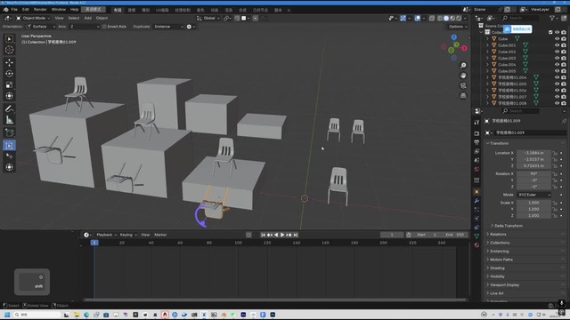Open the Options button in viewport header
The width and height of the screenshot is (570, 320).
point(457,27)
